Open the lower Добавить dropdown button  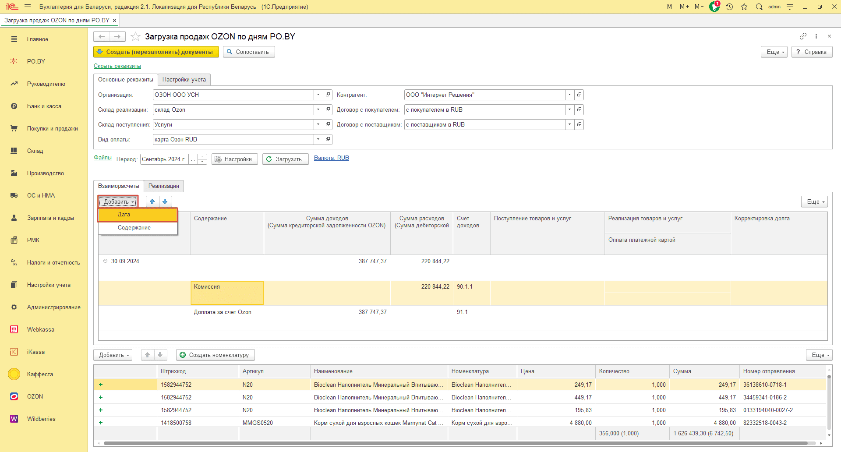(x=114, y=355)
